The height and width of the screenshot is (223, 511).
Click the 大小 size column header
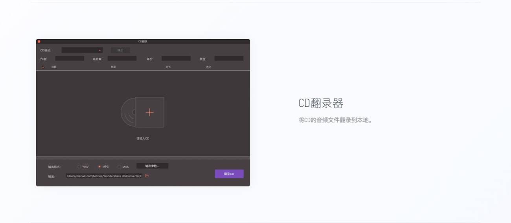point(208,67)
